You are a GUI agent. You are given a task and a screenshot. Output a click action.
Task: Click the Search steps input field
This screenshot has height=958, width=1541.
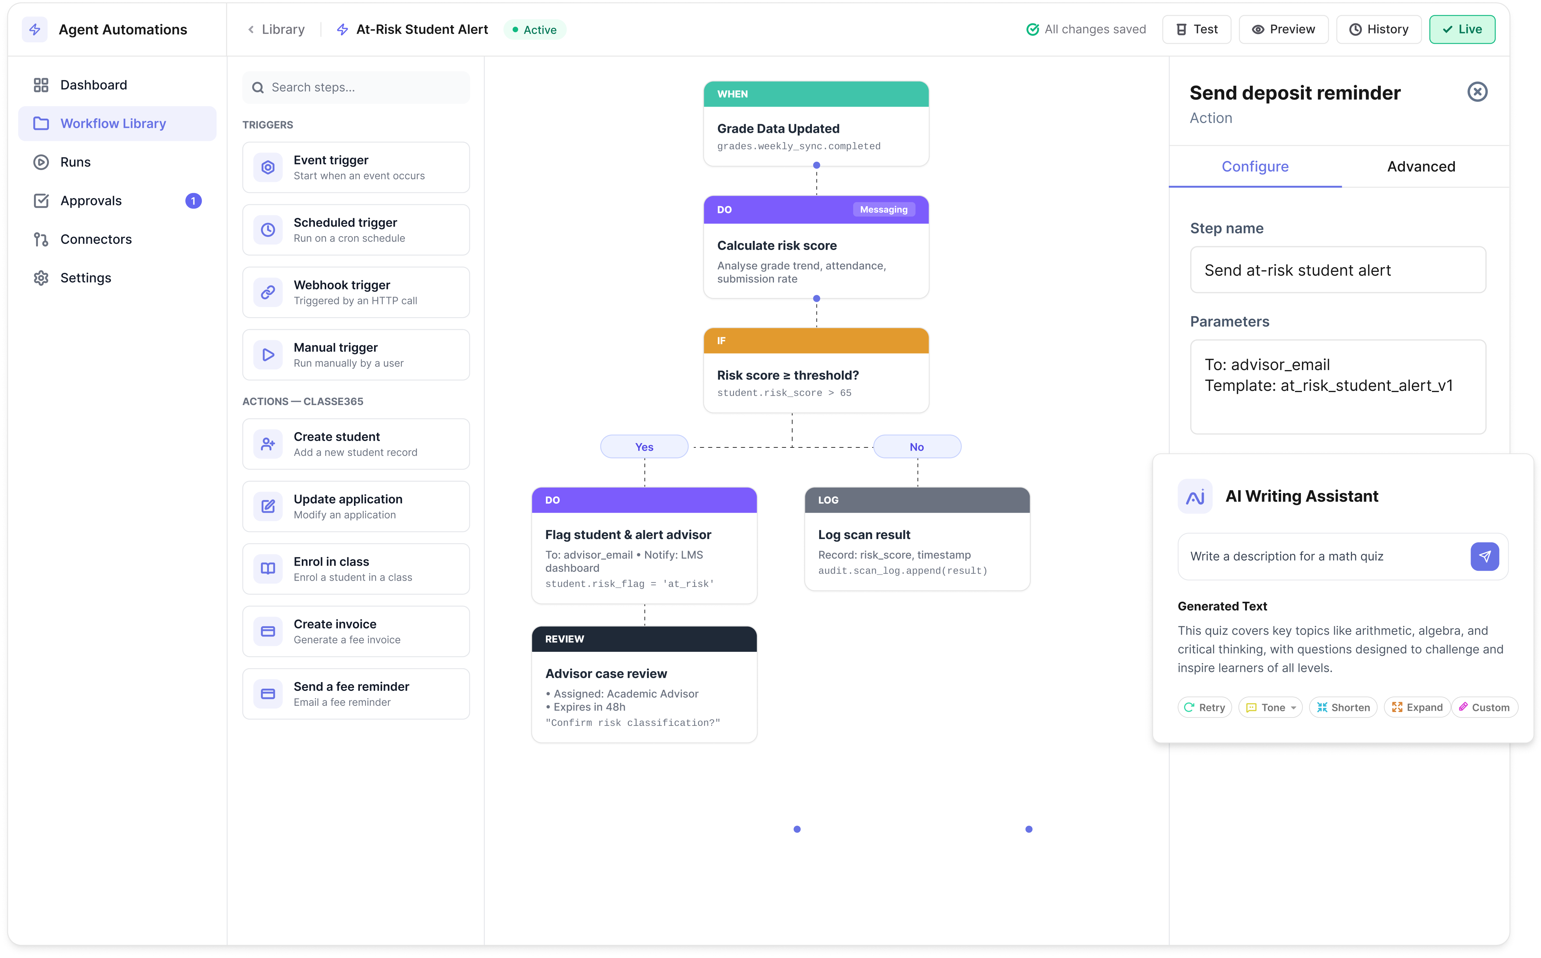356,88
